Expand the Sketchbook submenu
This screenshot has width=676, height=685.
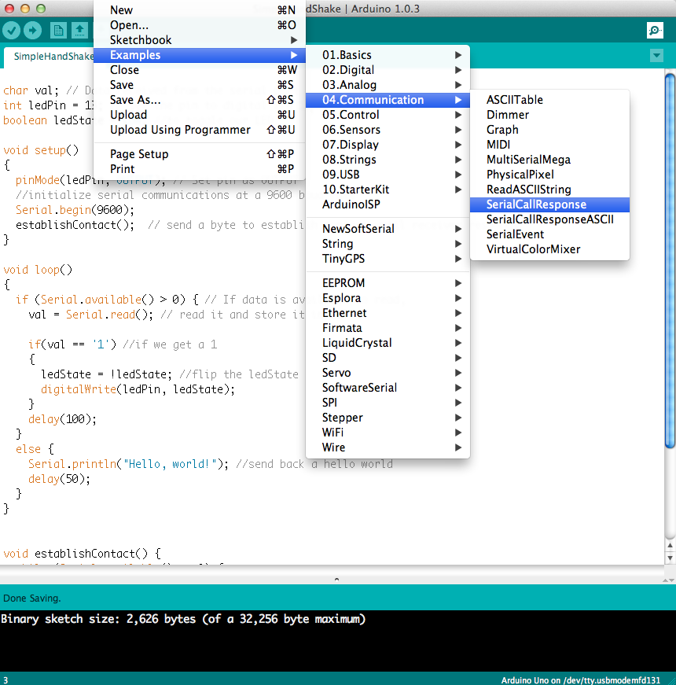pos(200,40)
